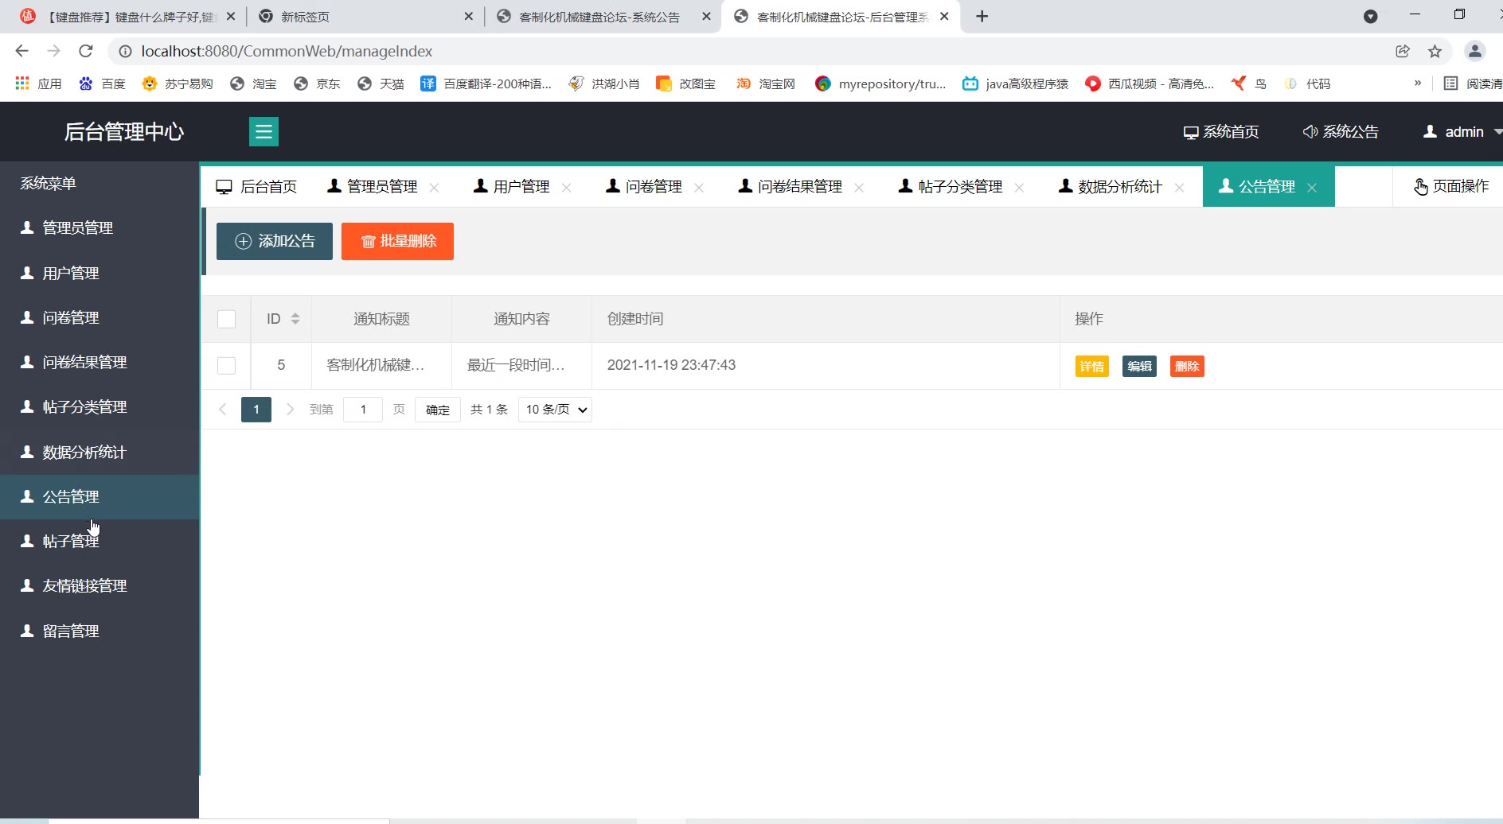Expand the bookmarks overflow chevron
This screenshot has width=1503, height=824.
[x=1418, y=83]
